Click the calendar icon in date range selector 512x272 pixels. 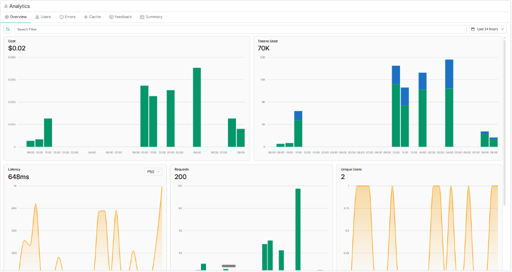[473, 29]
